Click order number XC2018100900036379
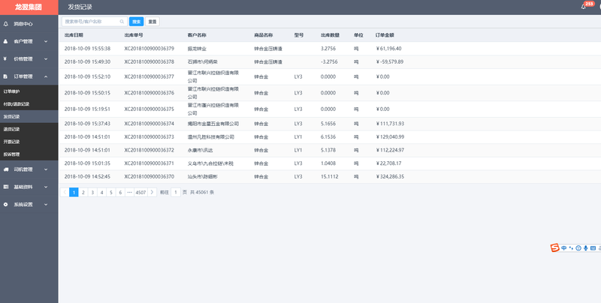The image size is (601, 303). pyautogui.click(x=149, y=49)
